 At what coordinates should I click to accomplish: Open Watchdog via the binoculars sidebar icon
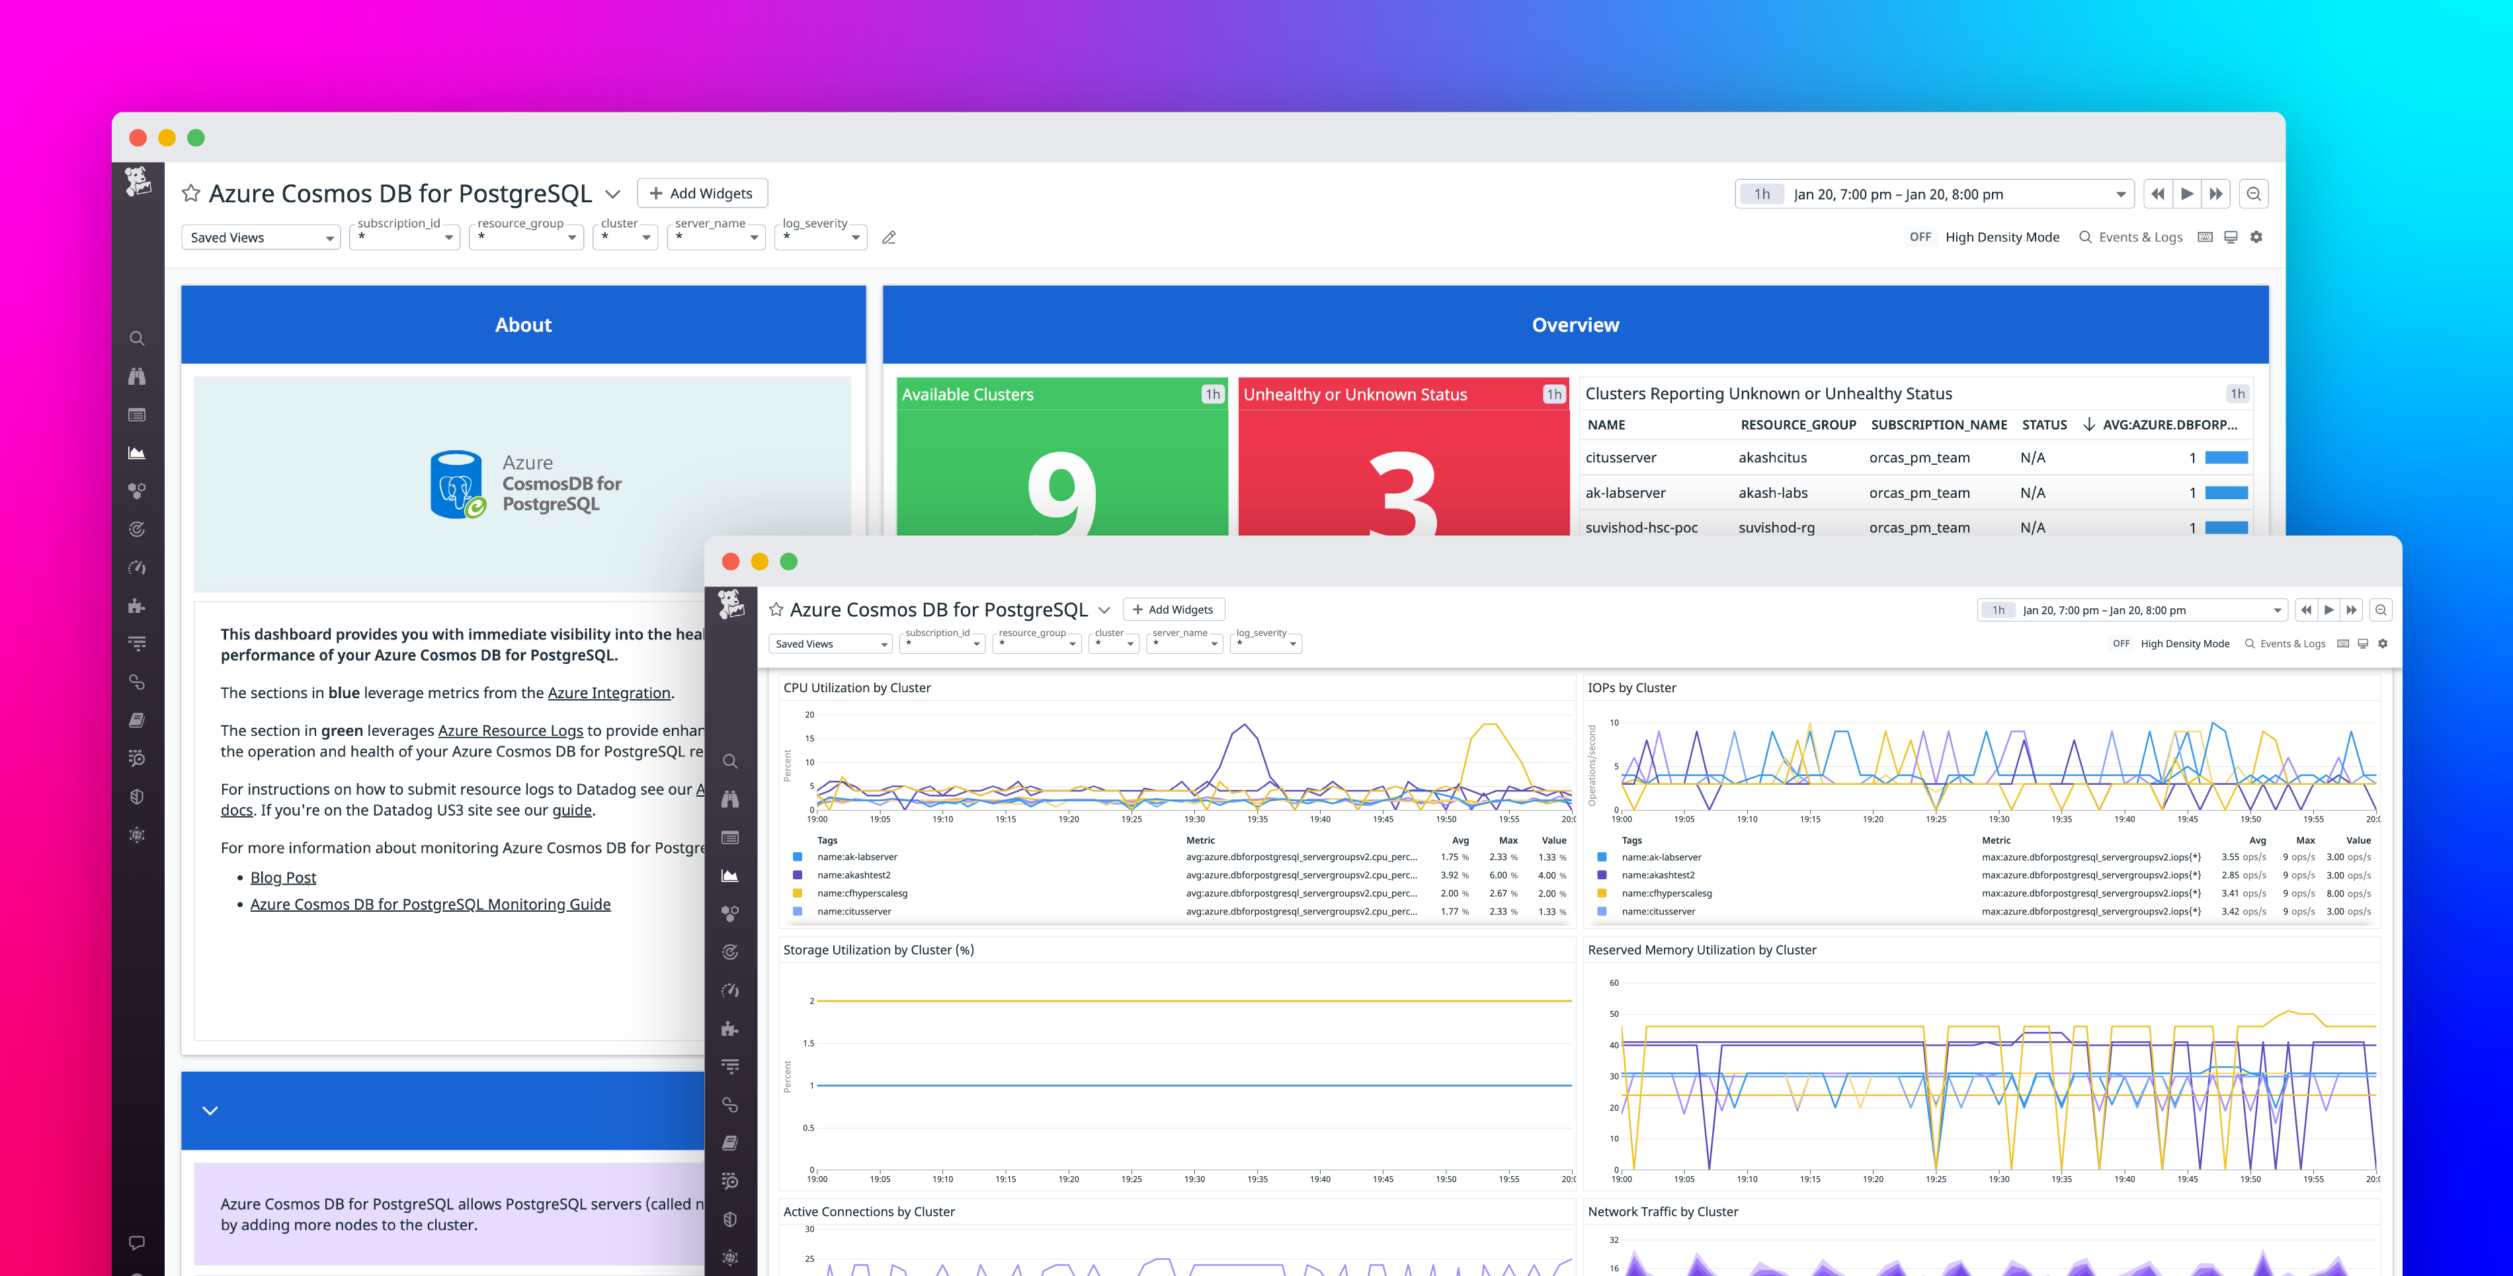(137, 376)
